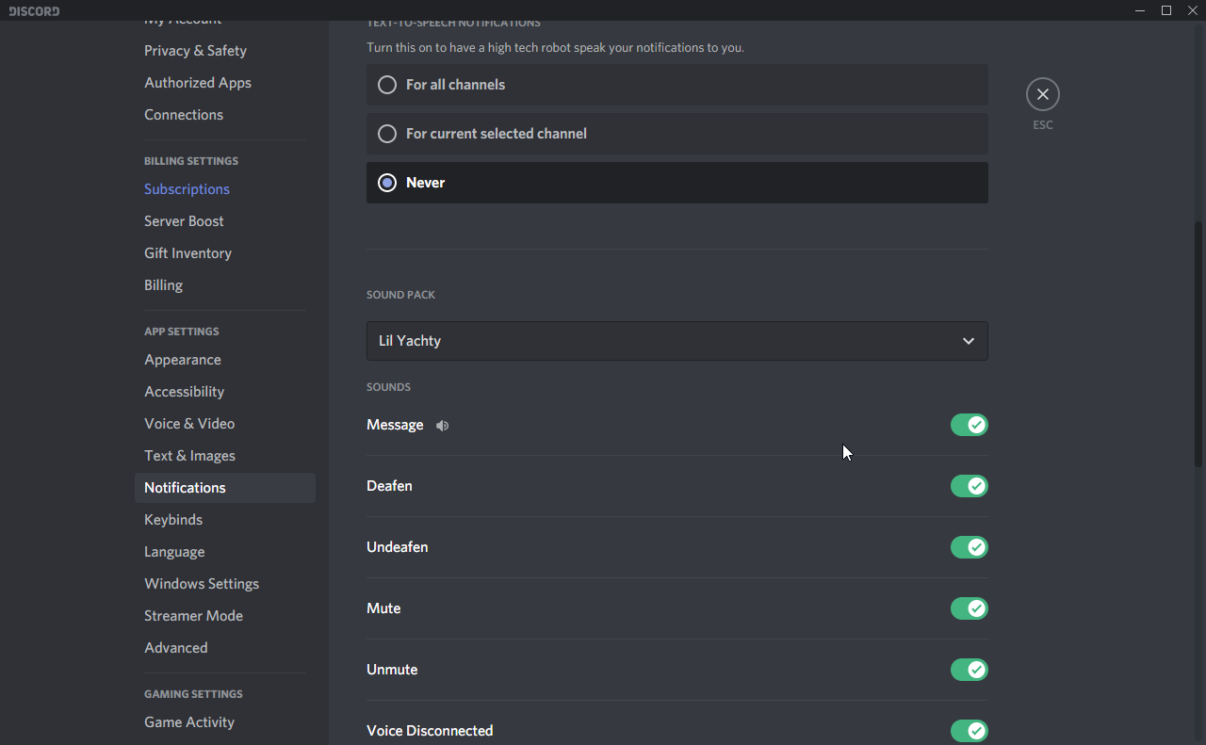1206x745 pixels.
Task: Disable the Message sound toggle
Action: pyautogui.click(x=969, y=425)
